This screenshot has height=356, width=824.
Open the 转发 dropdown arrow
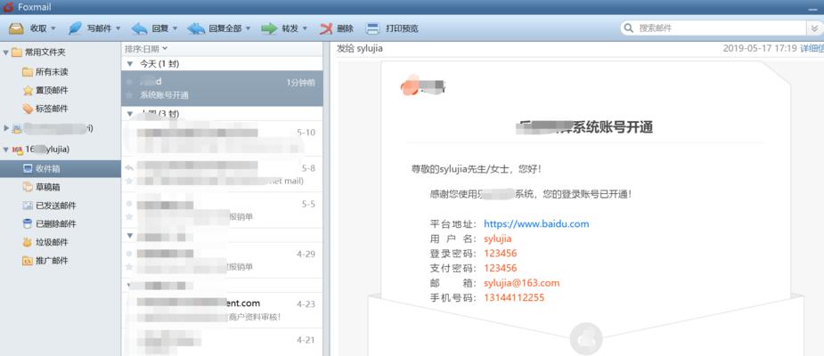(305, 28)
